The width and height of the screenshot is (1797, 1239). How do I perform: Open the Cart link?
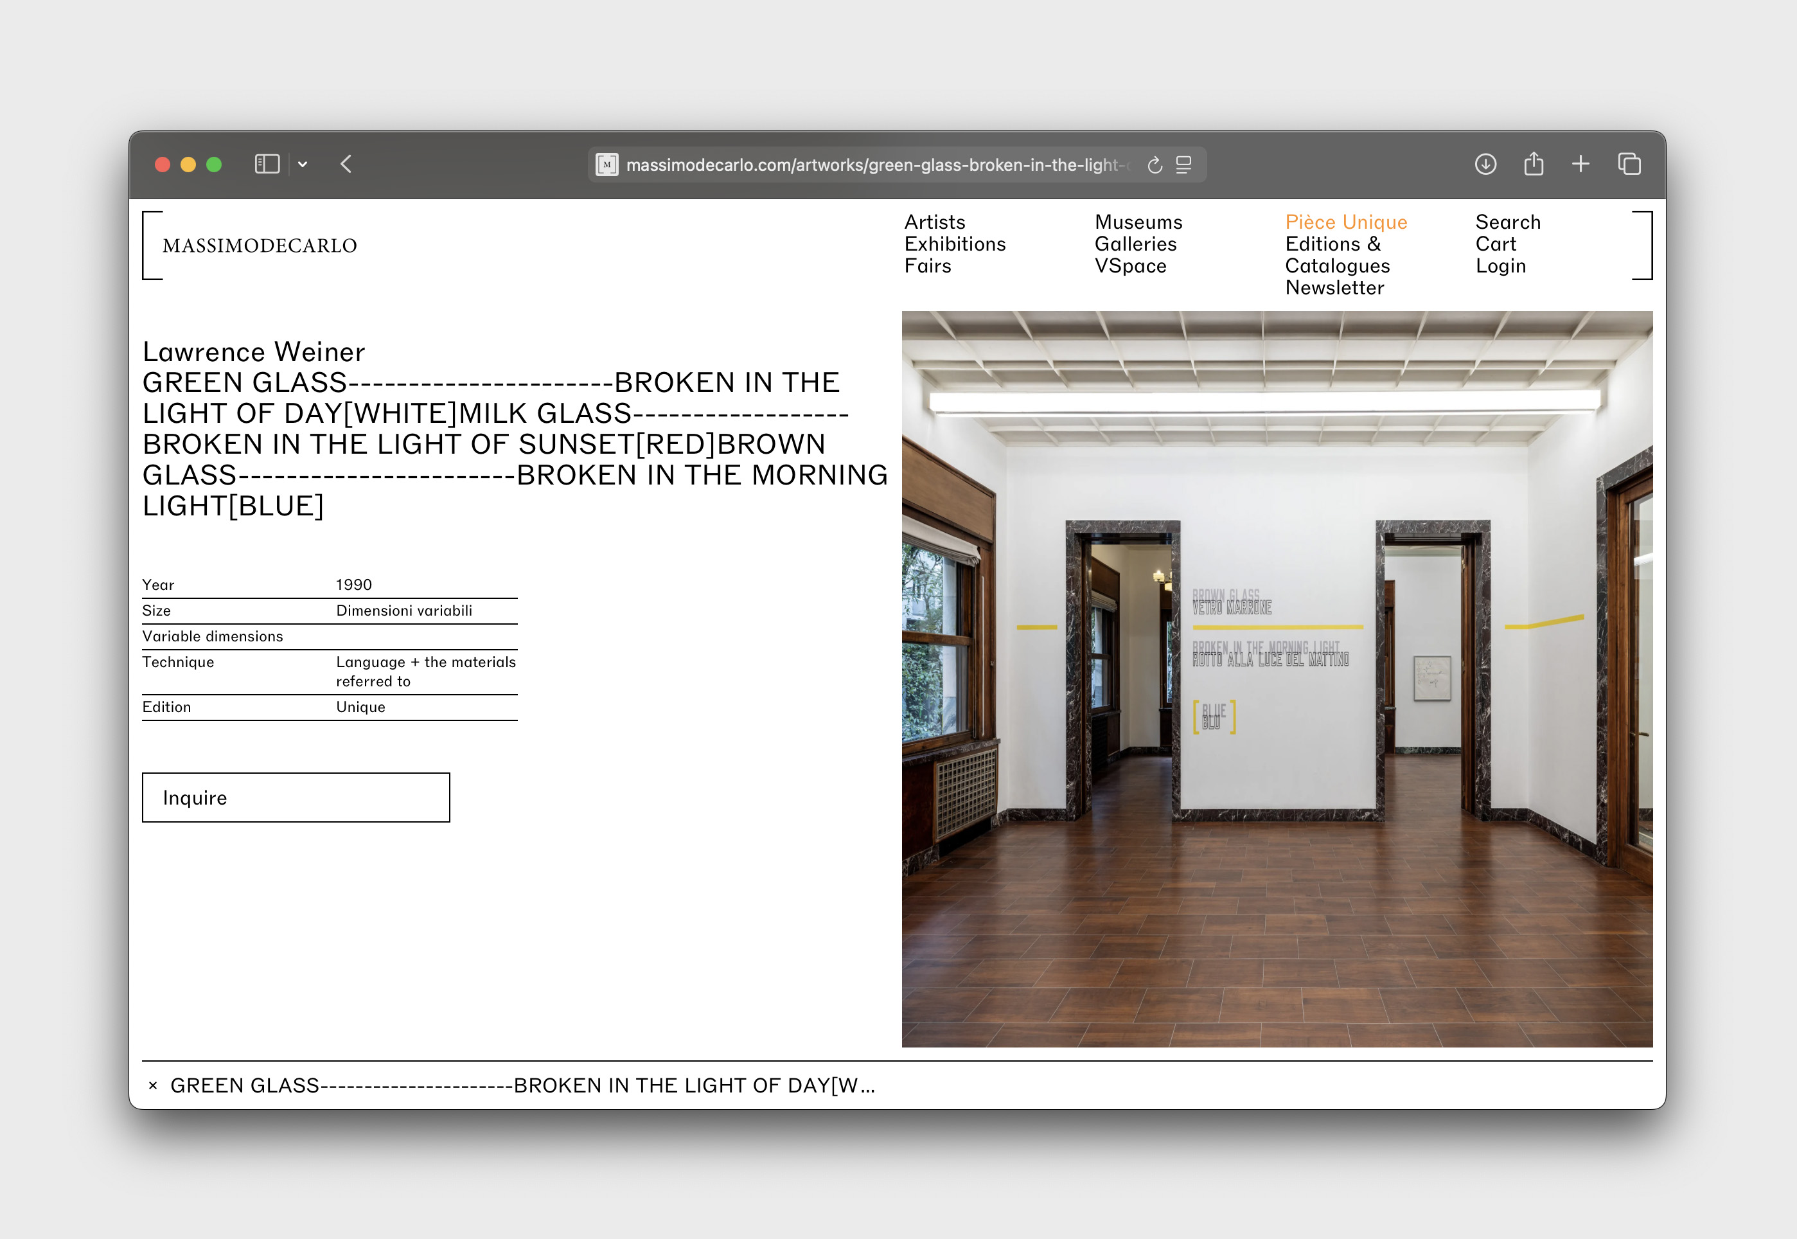click(1495, 244)
